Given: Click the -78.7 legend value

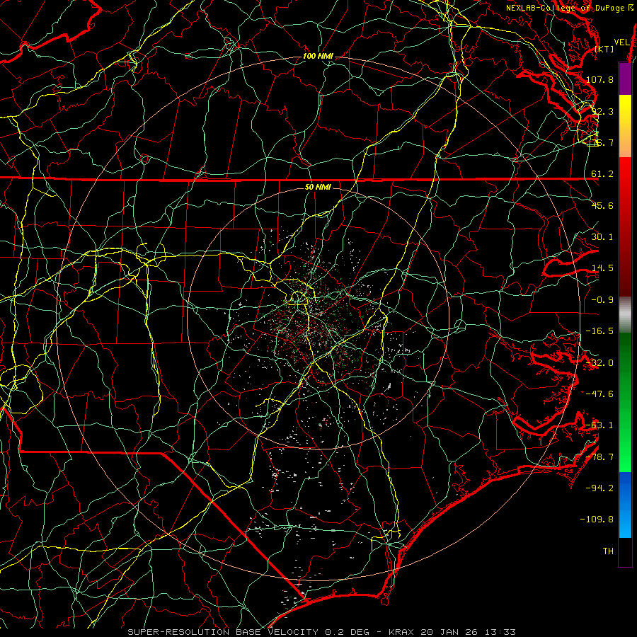Looking at the screenshot, I should pyautogui.click(x=599, y=457).
